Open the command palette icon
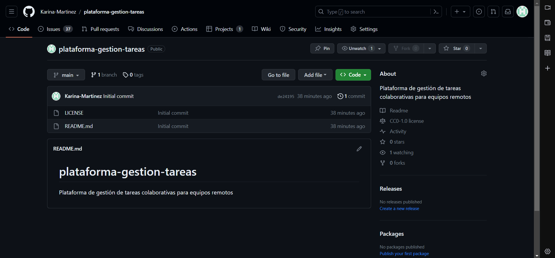The height and width of the screenshot is (258, 555). pos(436,12)
